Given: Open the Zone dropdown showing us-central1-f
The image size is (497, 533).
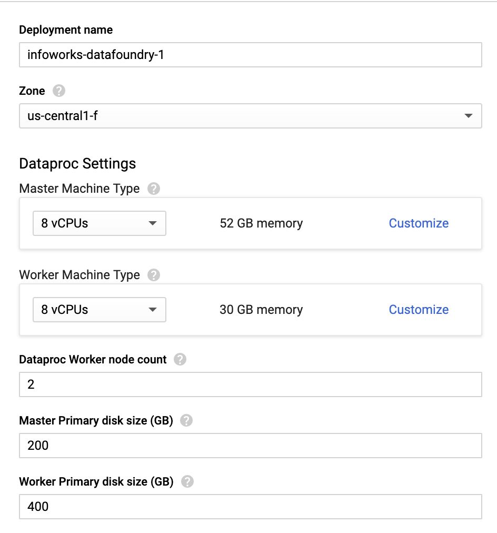Looking at the screenshot, I should pos(251,116).
